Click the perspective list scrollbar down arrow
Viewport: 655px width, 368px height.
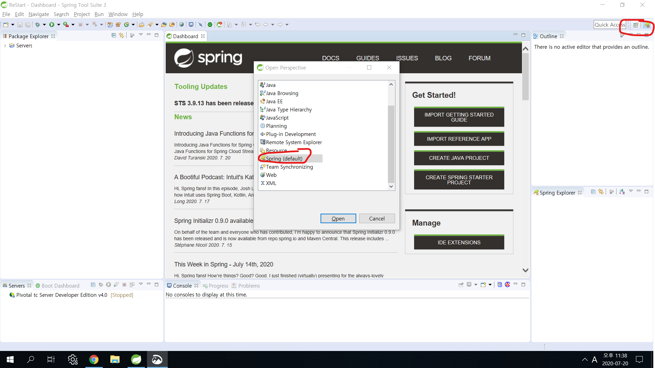[x=391, y=186]
